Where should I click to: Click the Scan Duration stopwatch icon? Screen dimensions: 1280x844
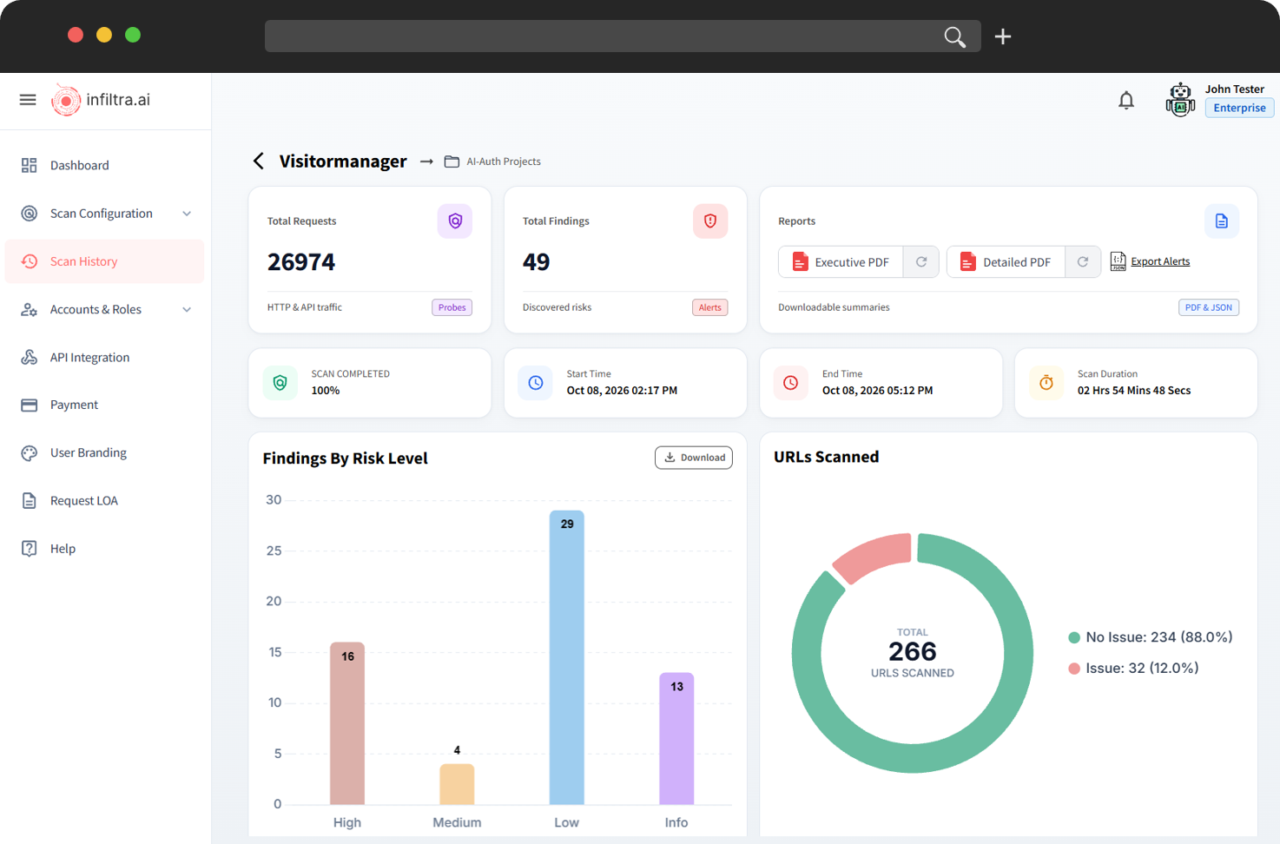(x=1046, y=383)
